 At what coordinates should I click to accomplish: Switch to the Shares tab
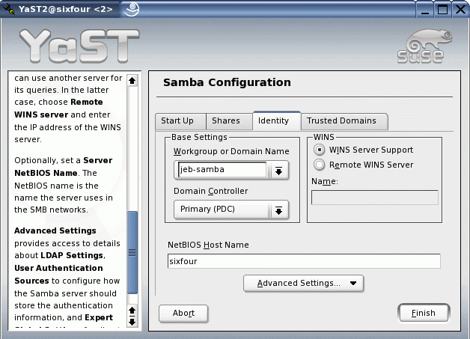click(229, 120)
